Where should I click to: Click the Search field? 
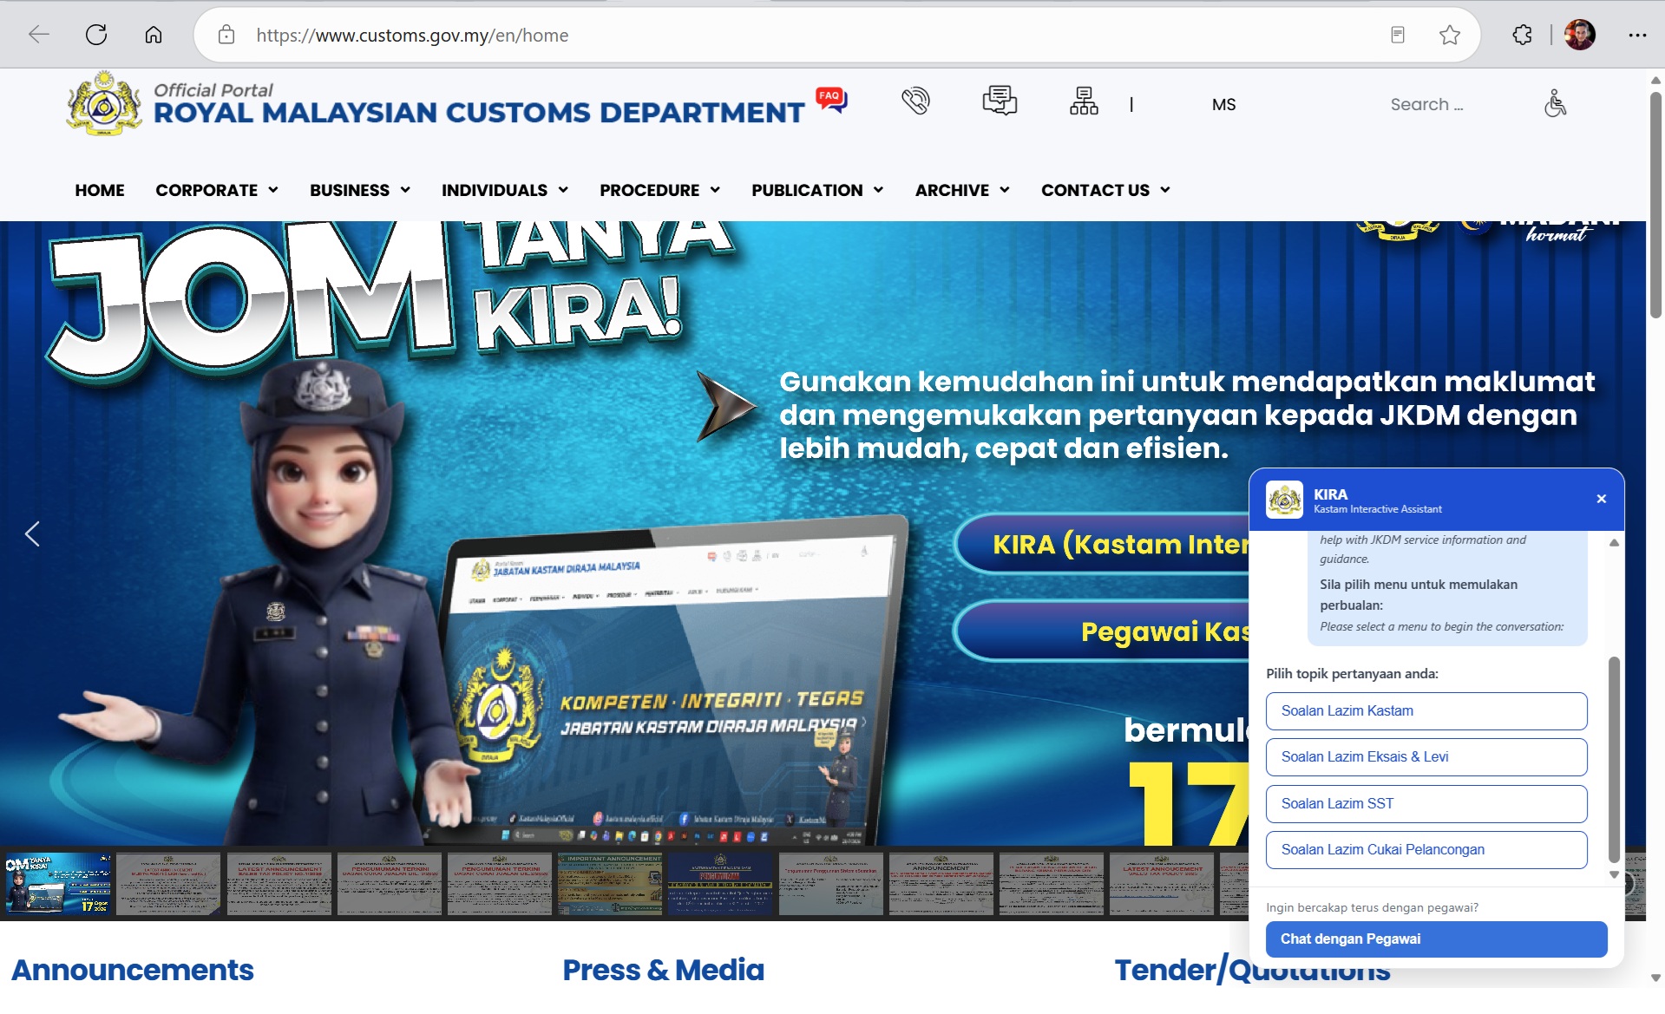[x=1427, y=104]
